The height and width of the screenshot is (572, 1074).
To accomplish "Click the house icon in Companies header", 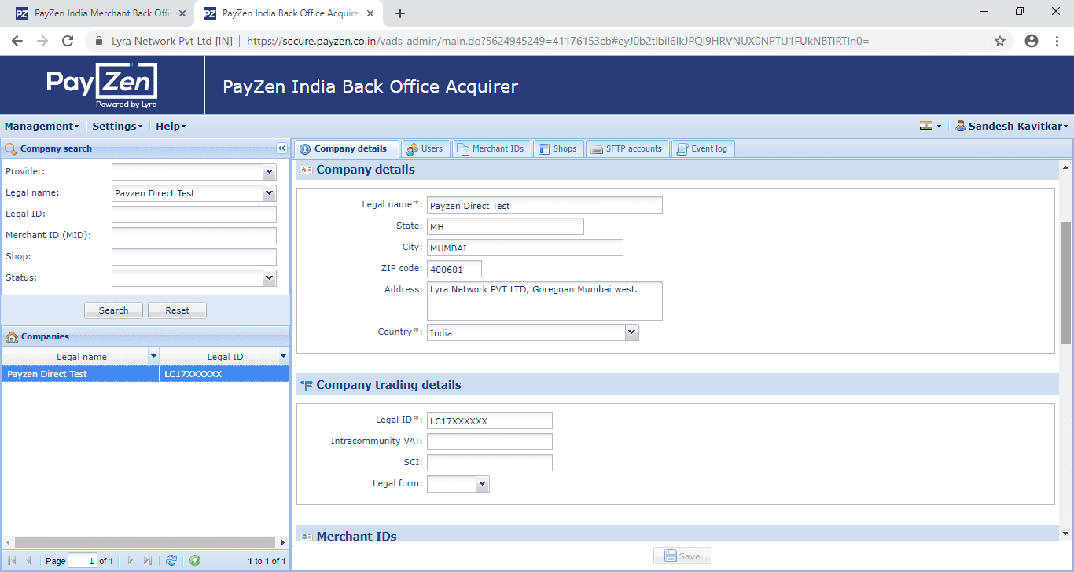I will pyautogui.click(x=12, y=336).
